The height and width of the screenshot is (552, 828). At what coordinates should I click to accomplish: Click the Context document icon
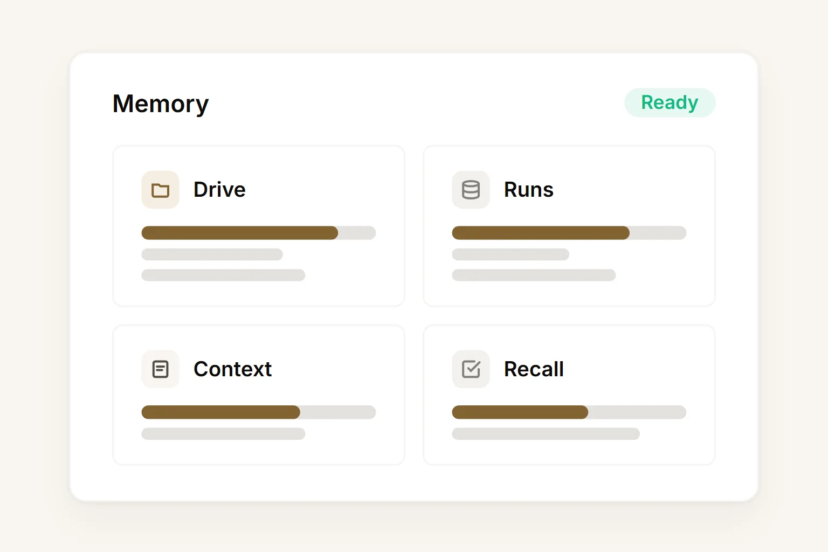pyautogui.click(x=160, y=369)
